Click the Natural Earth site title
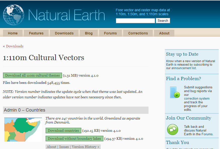Viewport: 220px width, 149px height. click(67, 15)
